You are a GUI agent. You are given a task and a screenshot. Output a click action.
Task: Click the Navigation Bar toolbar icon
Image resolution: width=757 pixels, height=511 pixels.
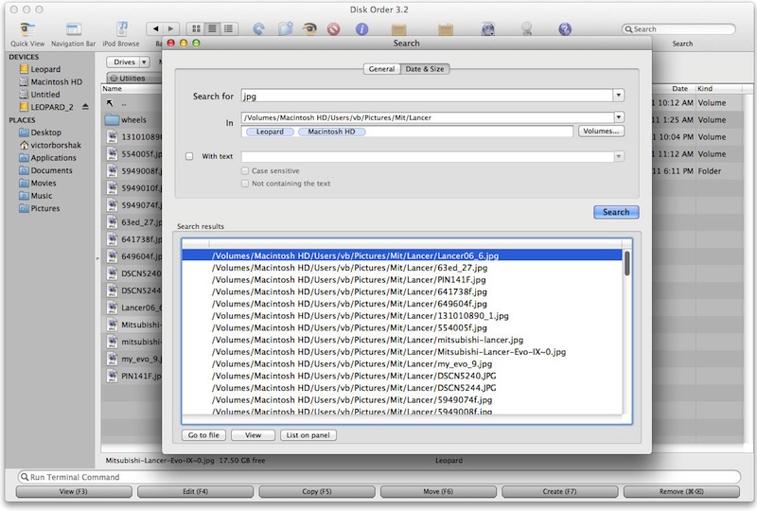(x=73, y=30)
